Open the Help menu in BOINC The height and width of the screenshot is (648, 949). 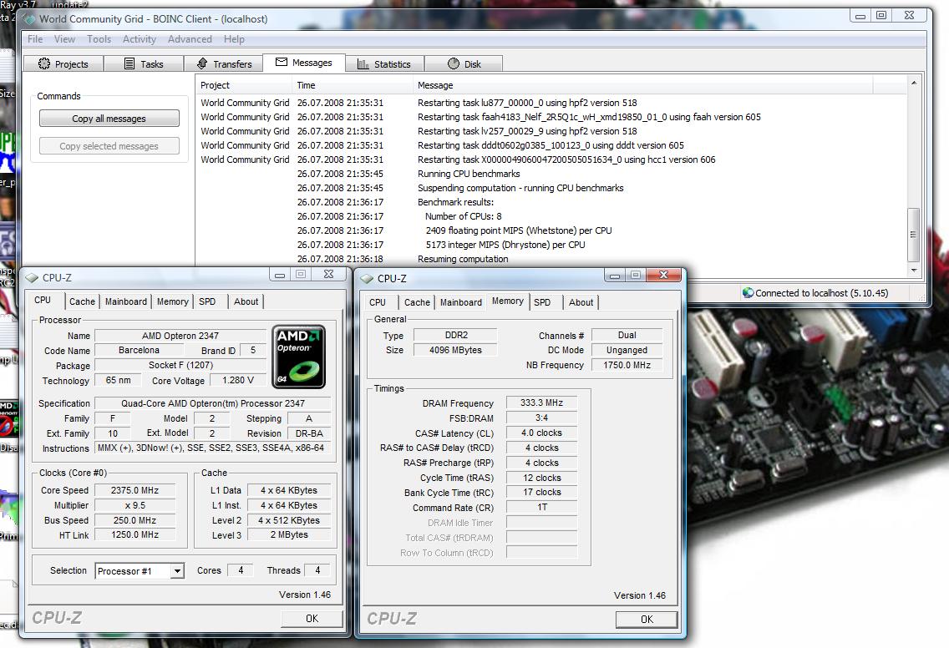[234, 39]
